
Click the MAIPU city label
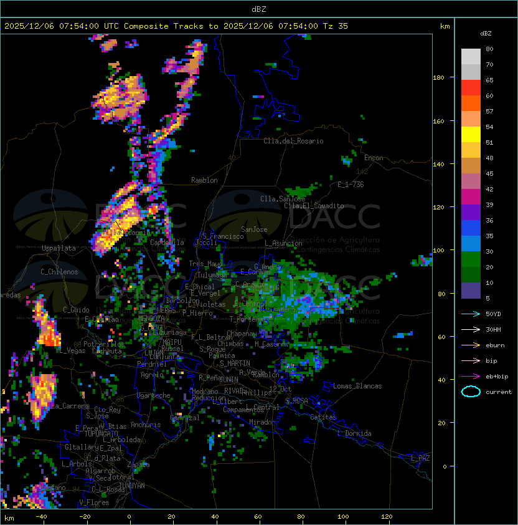pyautogui.click(x=172, y=342)
